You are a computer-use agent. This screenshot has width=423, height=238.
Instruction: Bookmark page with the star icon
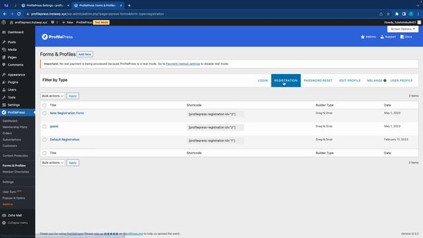[x=388, y=14]
